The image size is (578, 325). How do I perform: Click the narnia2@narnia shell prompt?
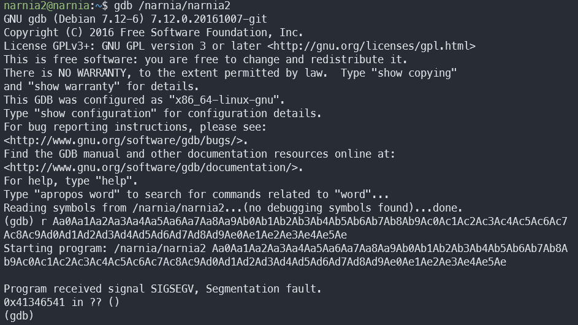47,6
